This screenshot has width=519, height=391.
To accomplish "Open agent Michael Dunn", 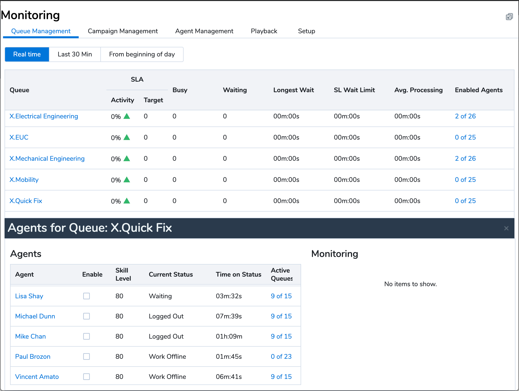I will coord(35,316).
